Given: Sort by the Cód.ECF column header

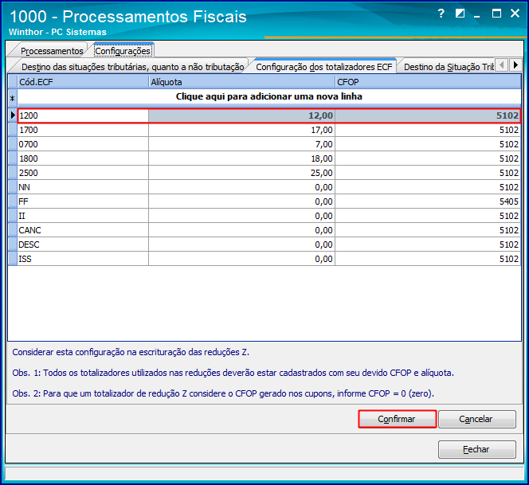Looking at the screenshot, I should [83, 82].
